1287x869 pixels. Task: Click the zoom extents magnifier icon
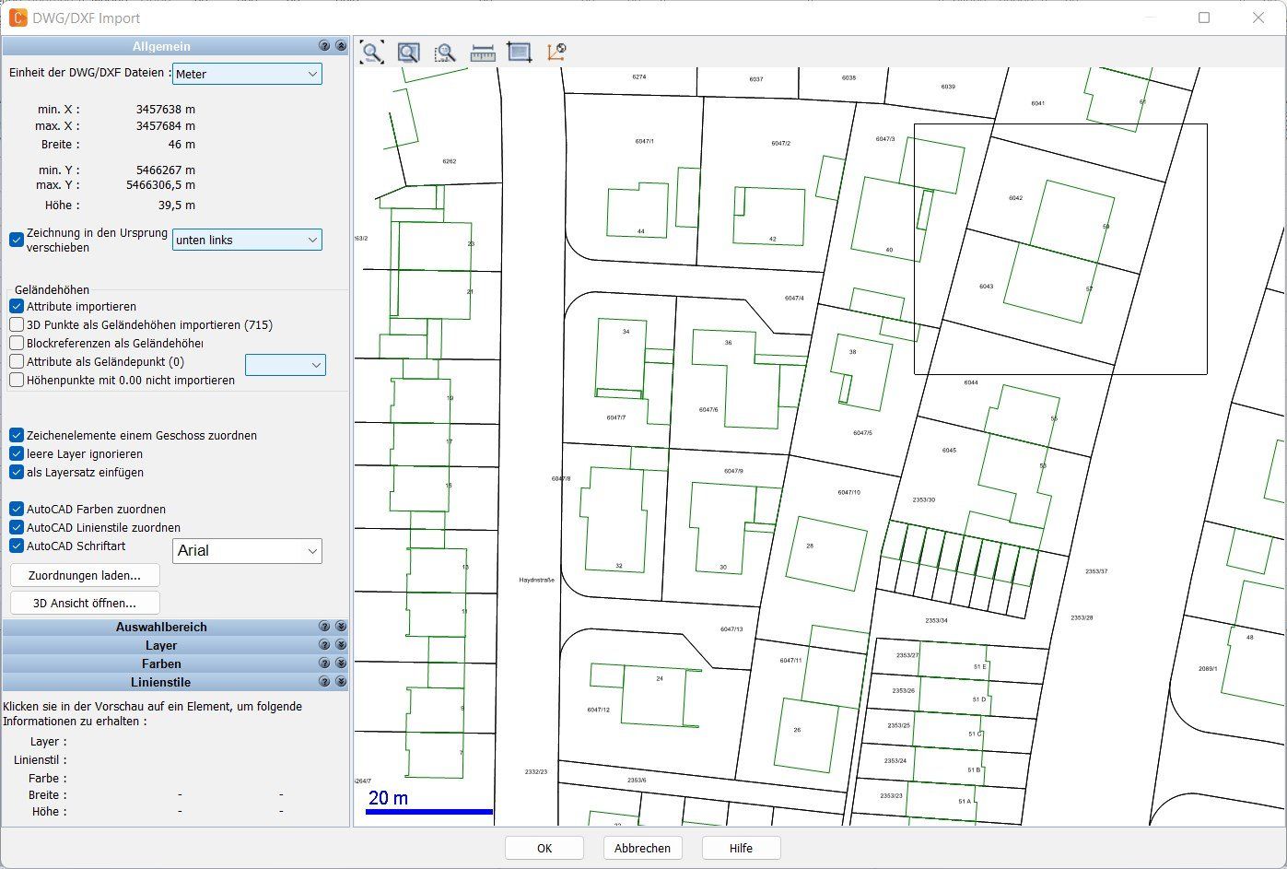coord(371,53)
